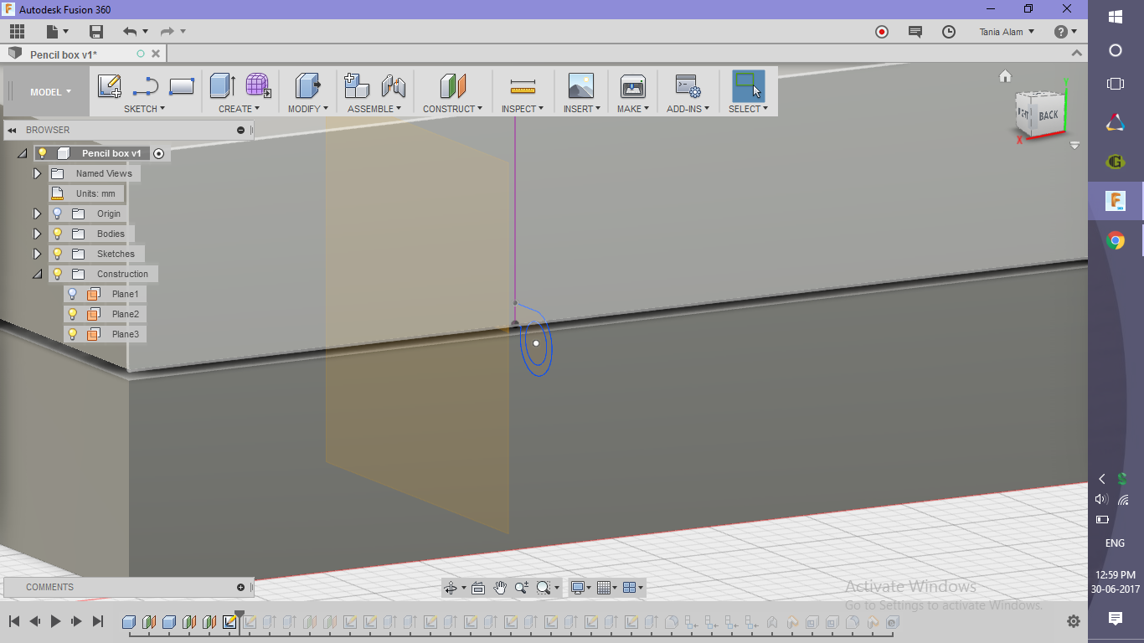
Task: Toggle visibility bulb of Plane2
Action: [73, 314]
